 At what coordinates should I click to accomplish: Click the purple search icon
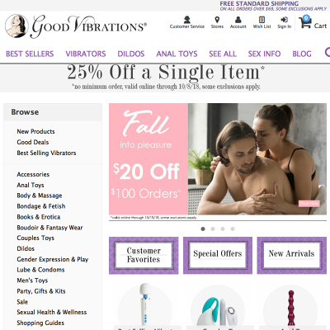click(x=328, y=52)
